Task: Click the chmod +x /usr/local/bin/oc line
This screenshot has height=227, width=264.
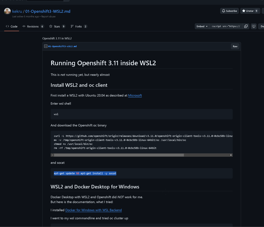Action: (x=73, y=144)
